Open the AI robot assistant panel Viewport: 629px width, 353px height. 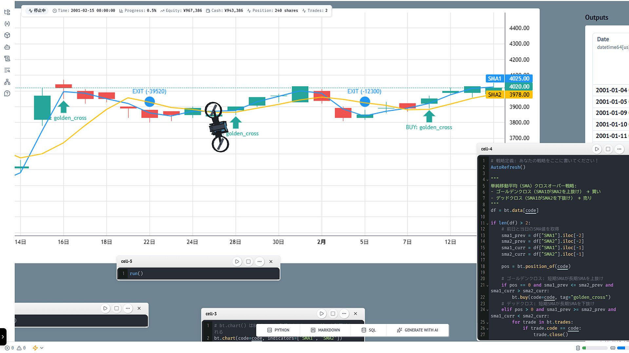coord(7,47)
